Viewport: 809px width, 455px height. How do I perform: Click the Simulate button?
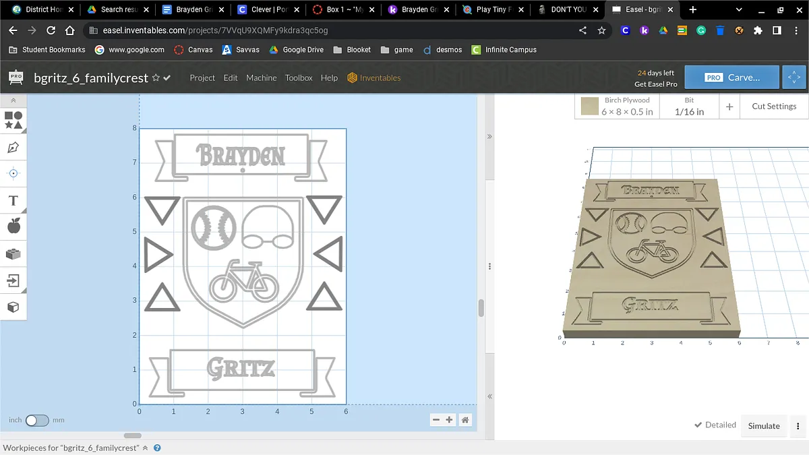(x=764, y=425)
